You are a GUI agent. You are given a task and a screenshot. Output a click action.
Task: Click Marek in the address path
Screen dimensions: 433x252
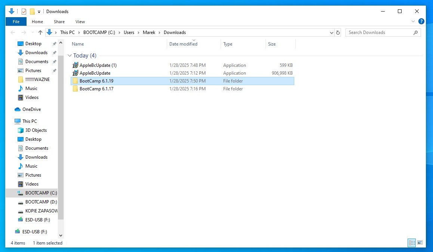pyautogui.click(x=149, y=32)
